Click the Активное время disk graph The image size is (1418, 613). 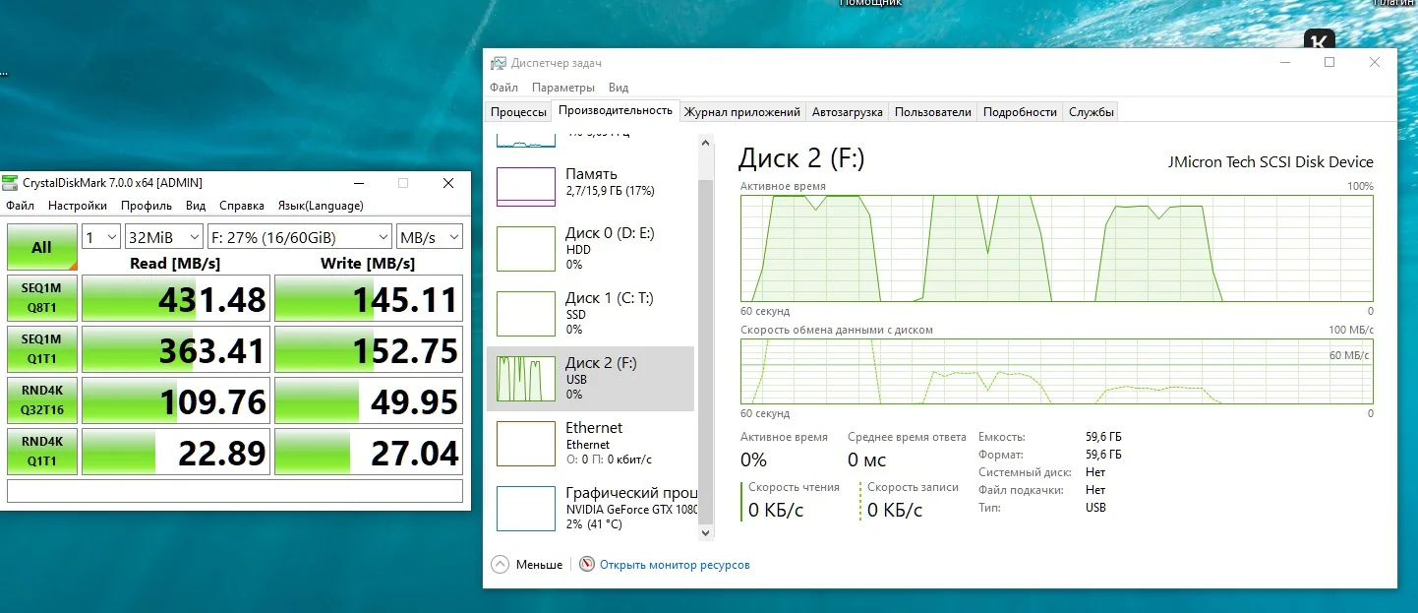(x=1057, y=248)
